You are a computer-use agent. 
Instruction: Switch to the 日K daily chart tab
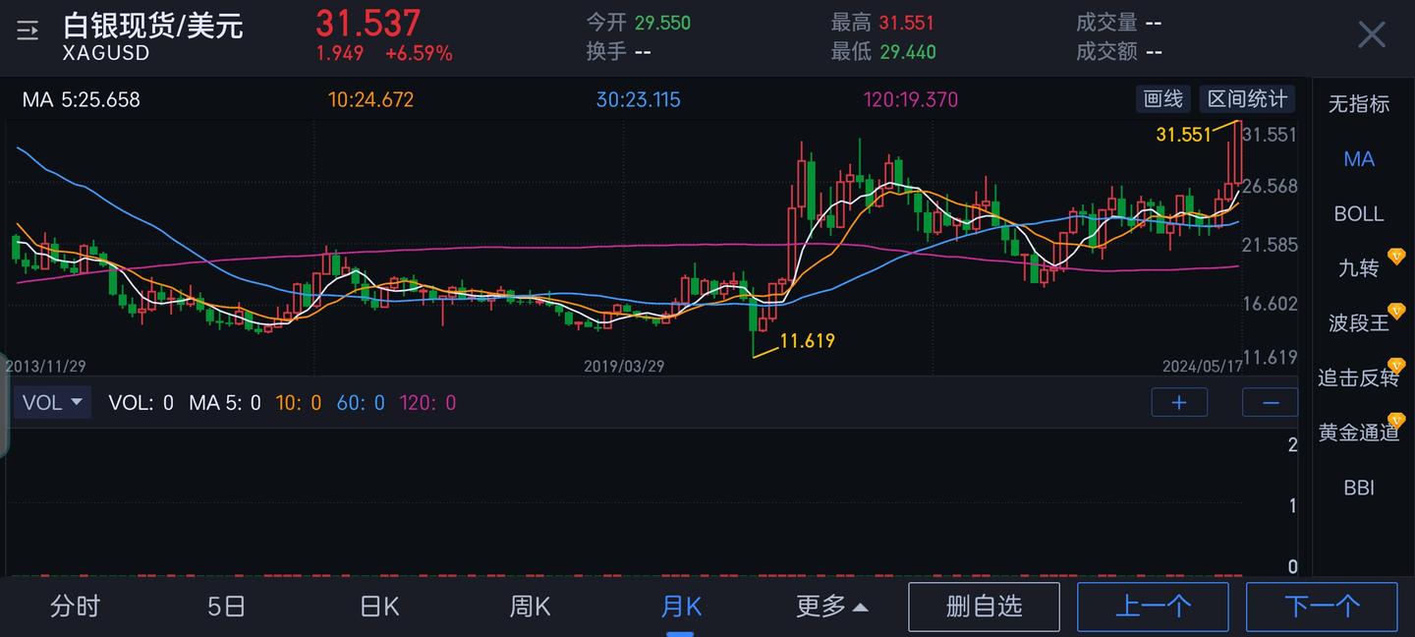coord(377,607)
